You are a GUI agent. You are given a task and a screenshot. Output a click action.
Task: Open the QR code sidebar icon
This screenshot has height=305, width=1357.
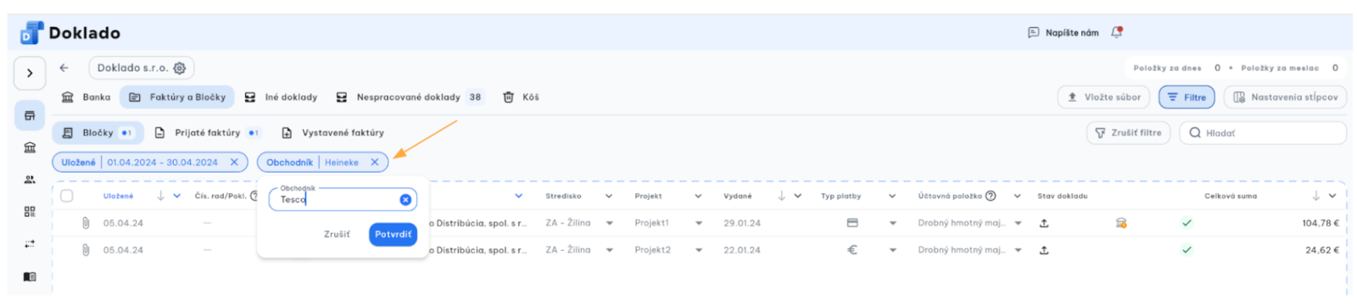[x=30, y=212]
